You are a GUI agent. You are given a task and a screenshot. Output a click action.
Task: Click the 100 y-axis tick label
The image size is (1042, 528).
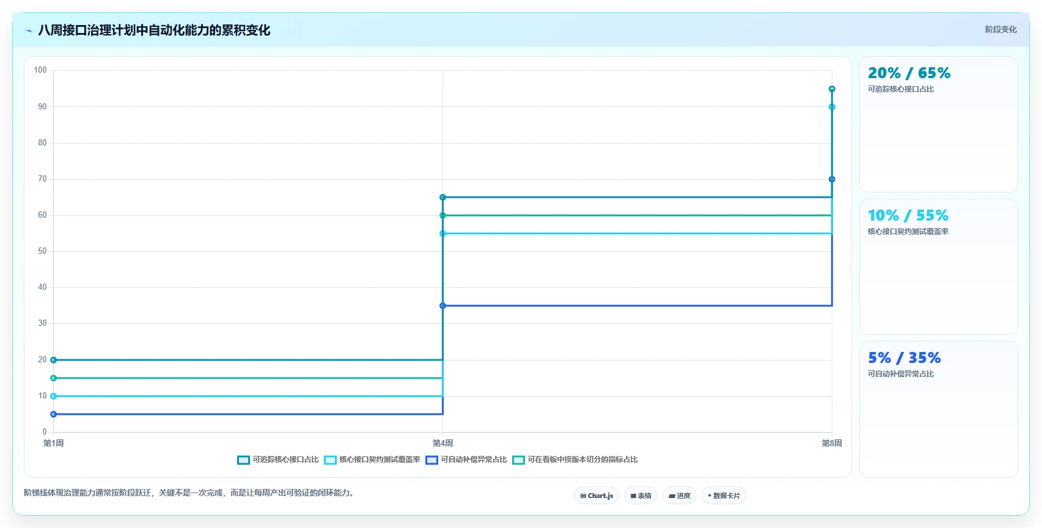[x=40, y=70]
